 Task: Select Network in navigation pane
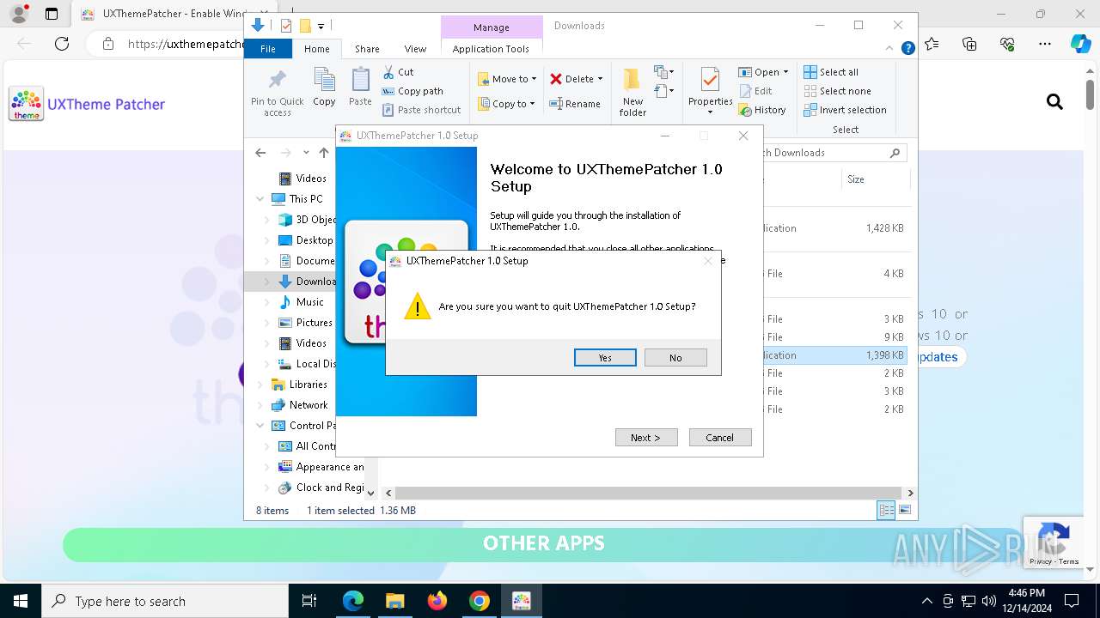pyautogui.click(x=309, y=405)
